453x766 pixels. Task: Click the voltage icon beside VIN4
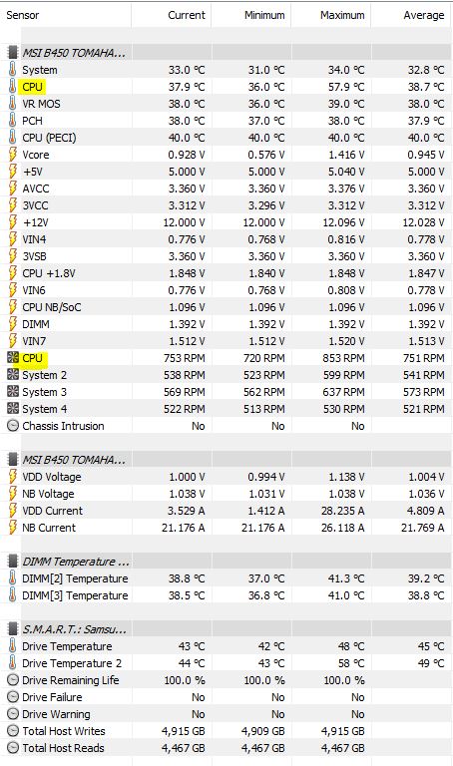click(13, 239)
